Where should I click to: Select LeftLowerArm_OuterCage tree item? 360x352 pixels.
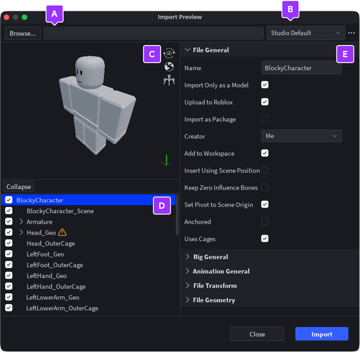[62, 308]
